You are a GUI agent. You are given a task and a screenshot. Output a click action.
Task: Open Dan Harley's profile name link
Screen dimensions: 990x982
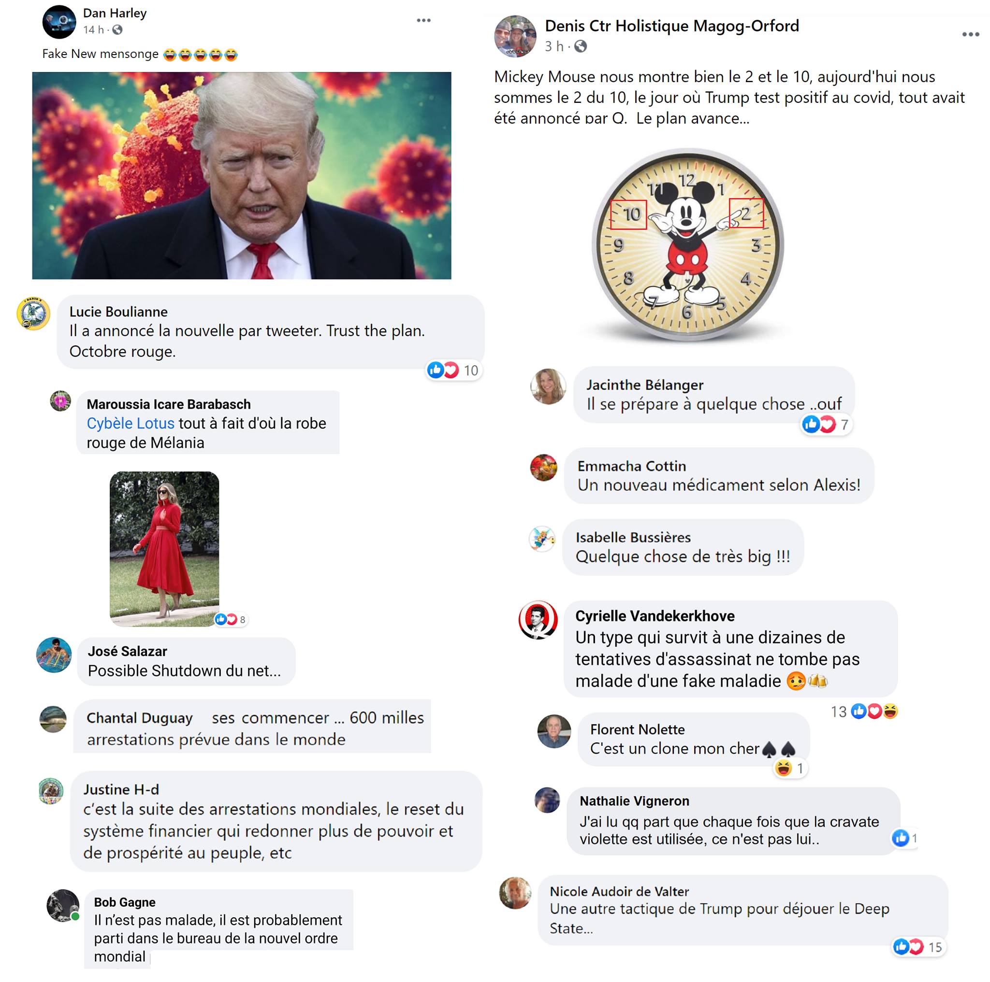point(115,13)
